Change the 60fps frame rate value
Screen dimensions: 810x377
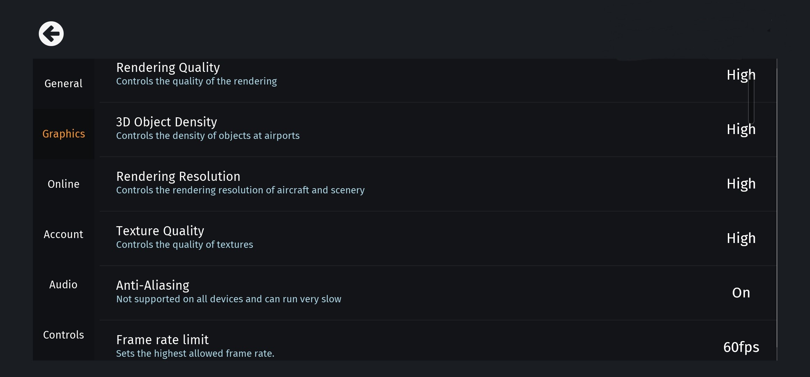point(741,347)
